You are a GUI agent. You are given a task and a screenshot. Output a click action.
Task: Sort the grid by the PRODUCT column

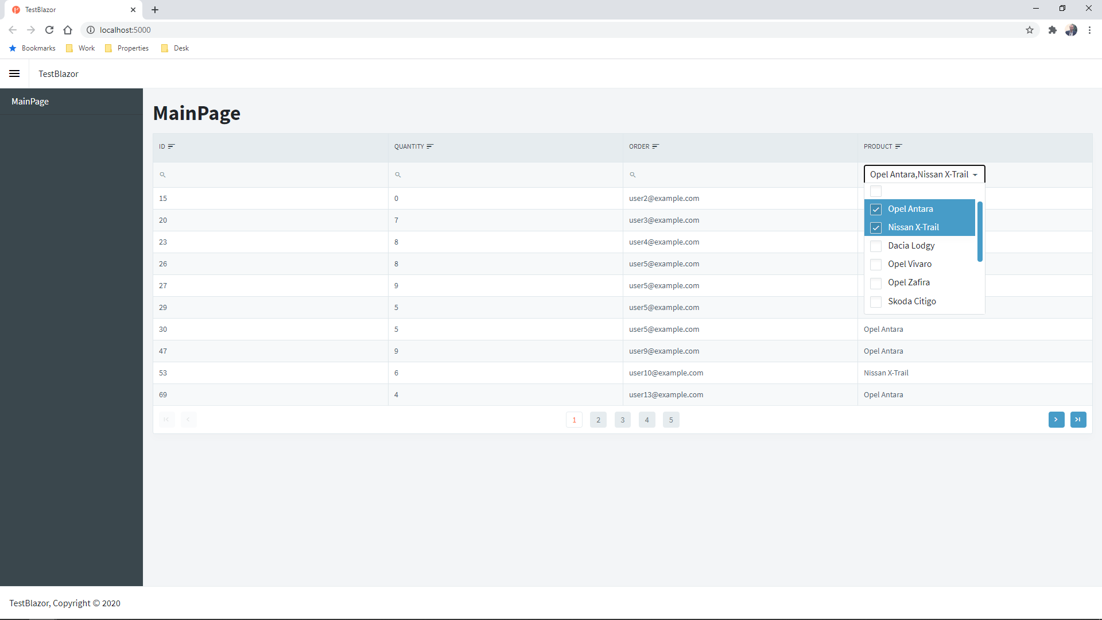point(899,146)
